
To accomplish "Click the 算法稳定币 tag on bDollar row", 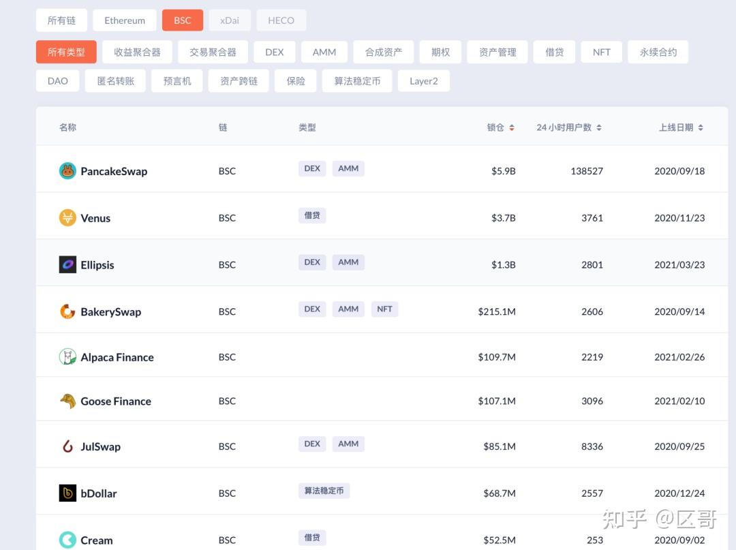I will click(324, 491).
